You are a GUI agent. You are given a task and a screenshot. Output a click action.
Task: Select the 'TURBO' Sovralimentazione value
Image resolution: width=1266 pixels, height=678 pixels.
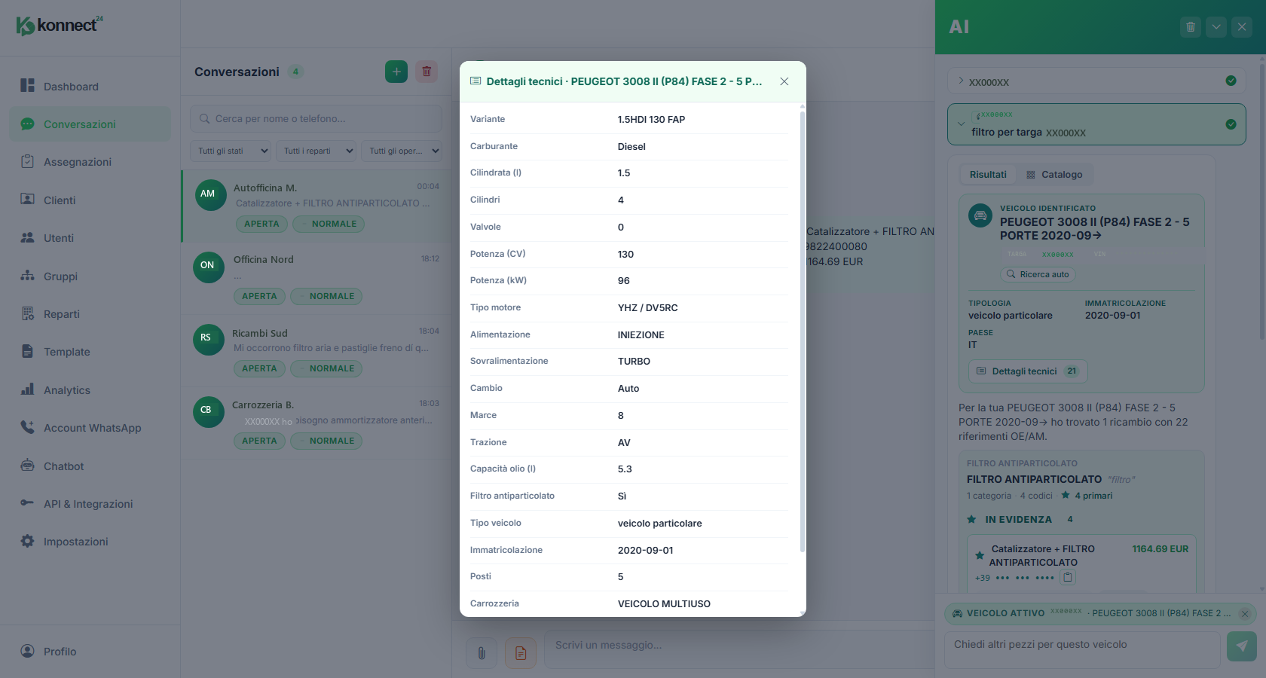(634, 362)
